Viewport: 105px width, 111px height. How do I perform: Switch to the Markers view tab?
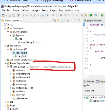tap(89, 82)
